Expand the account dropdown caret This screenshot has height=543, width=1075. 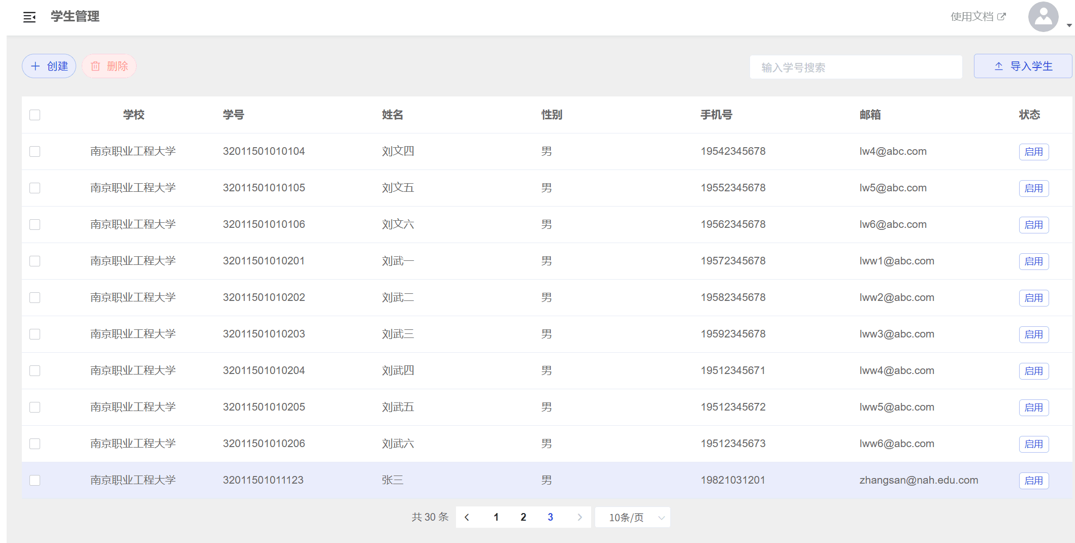[x=1069, y=25]
